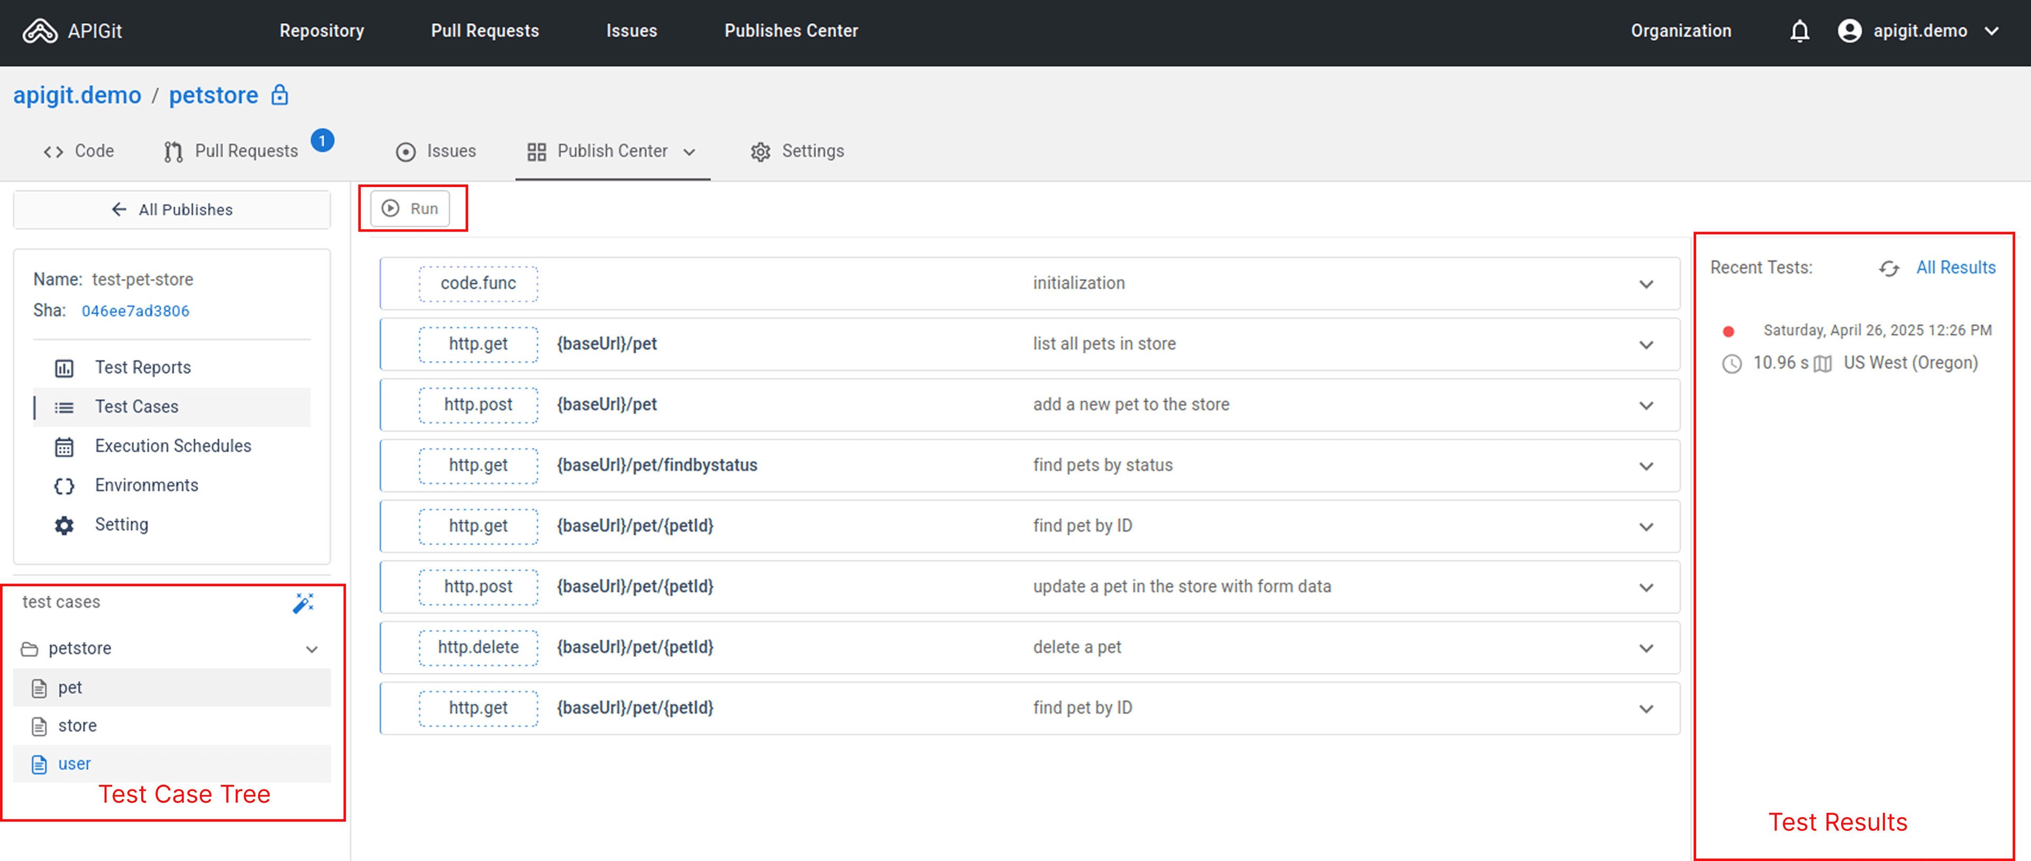
Task: Open the All Results link
Action: (x=1955, y=268)
